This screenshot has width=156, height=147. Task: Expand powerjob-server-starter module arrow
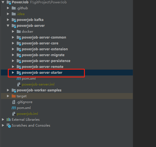coord(13,73)
